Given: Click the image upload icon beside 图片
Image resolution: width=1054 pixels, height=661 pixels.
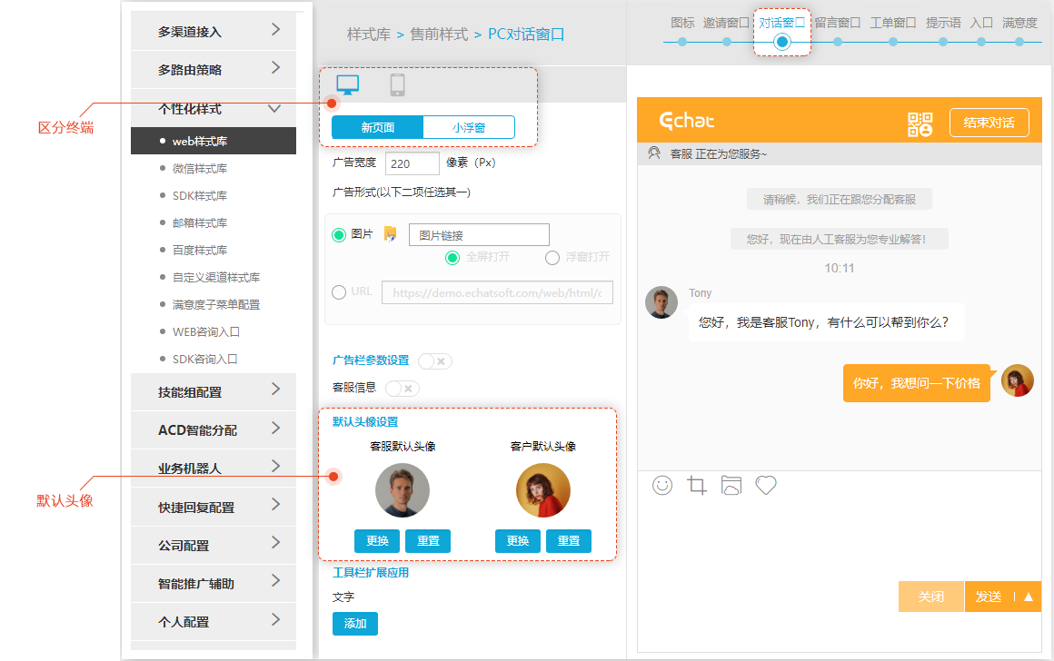Looking at the screenshot, I should 391,234.
